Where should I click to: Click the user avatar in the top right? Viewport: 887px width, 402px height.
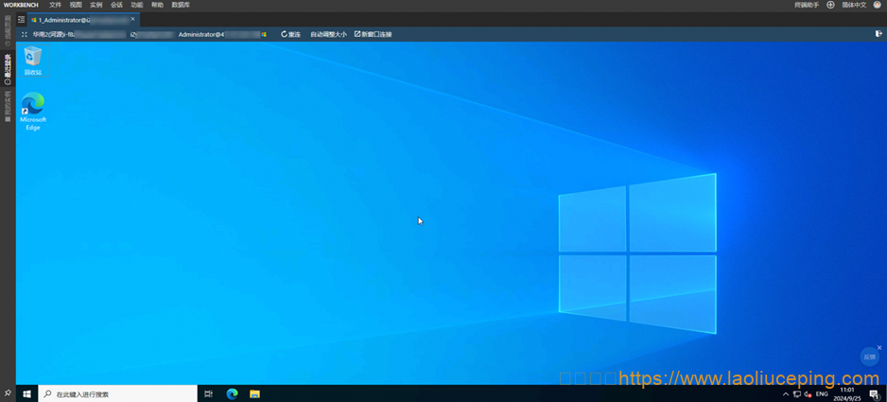(877, 5)
